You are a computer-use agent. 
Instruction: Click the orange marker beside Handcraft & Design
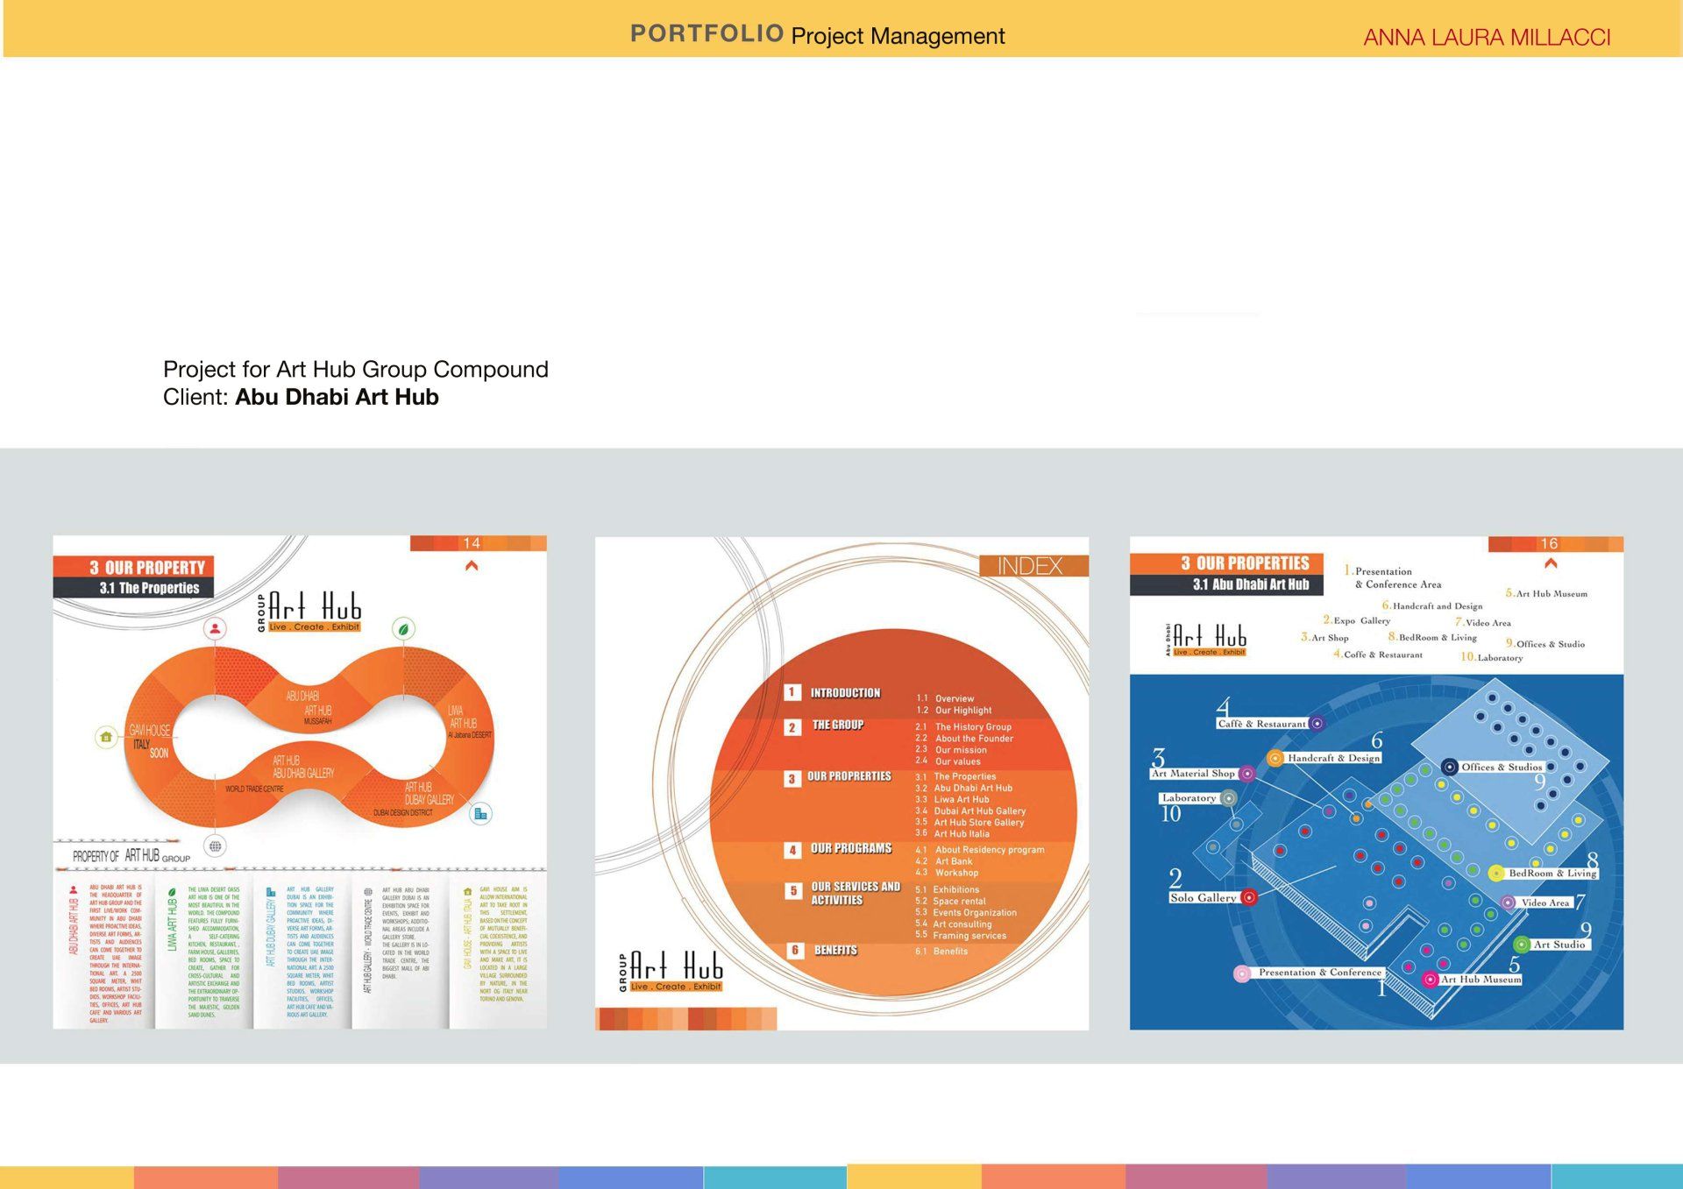coord(1275,758)
